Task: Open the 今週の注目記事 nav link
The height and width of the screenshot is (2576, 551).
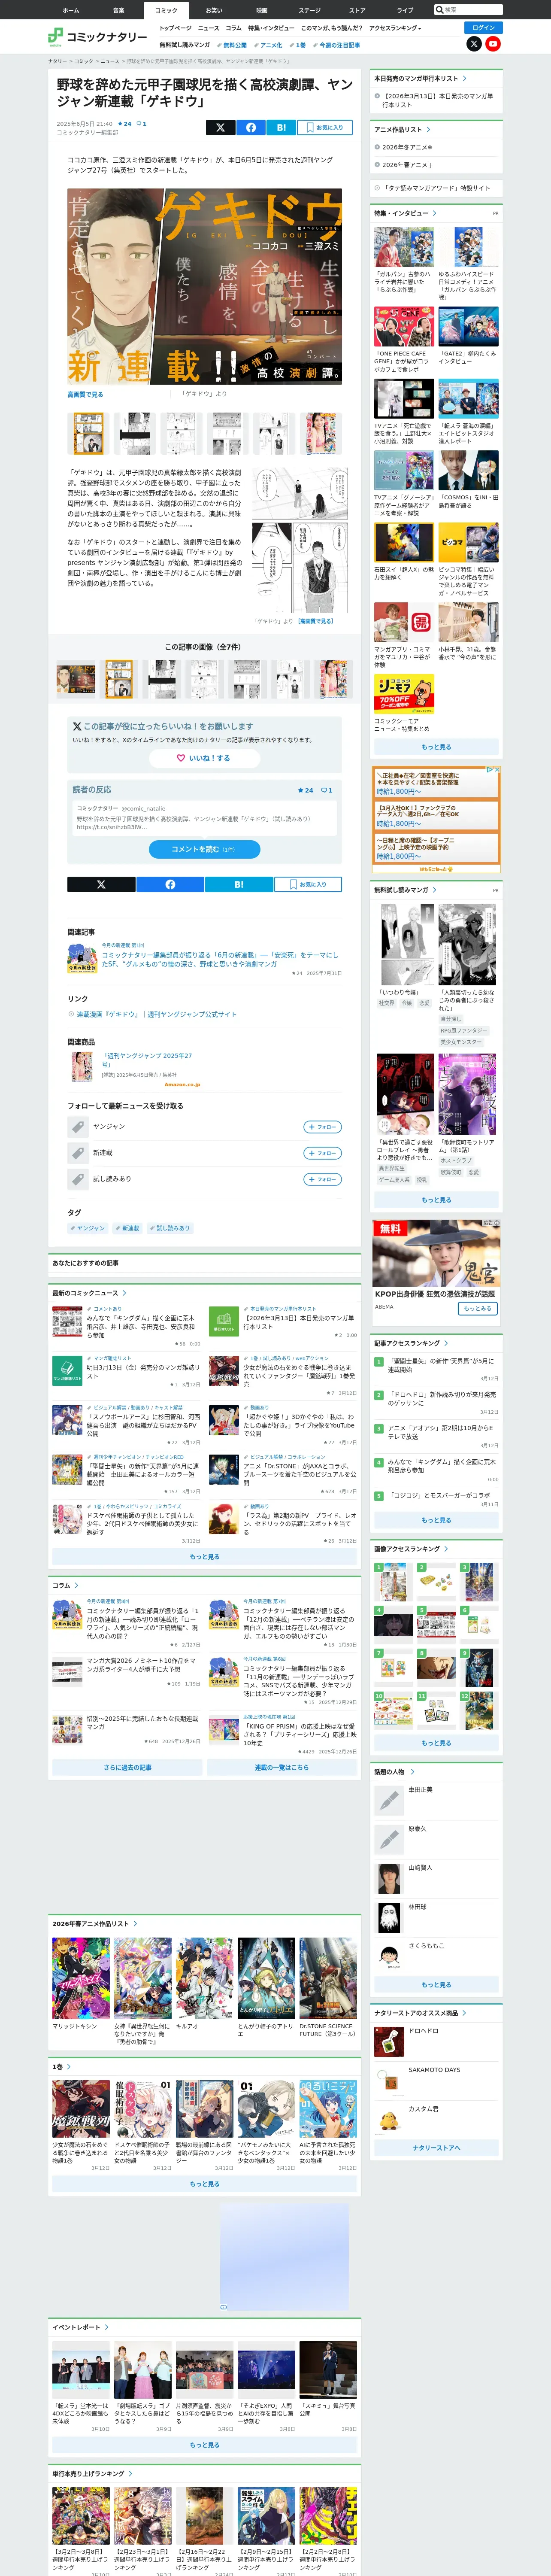Action: click(337, 45)
